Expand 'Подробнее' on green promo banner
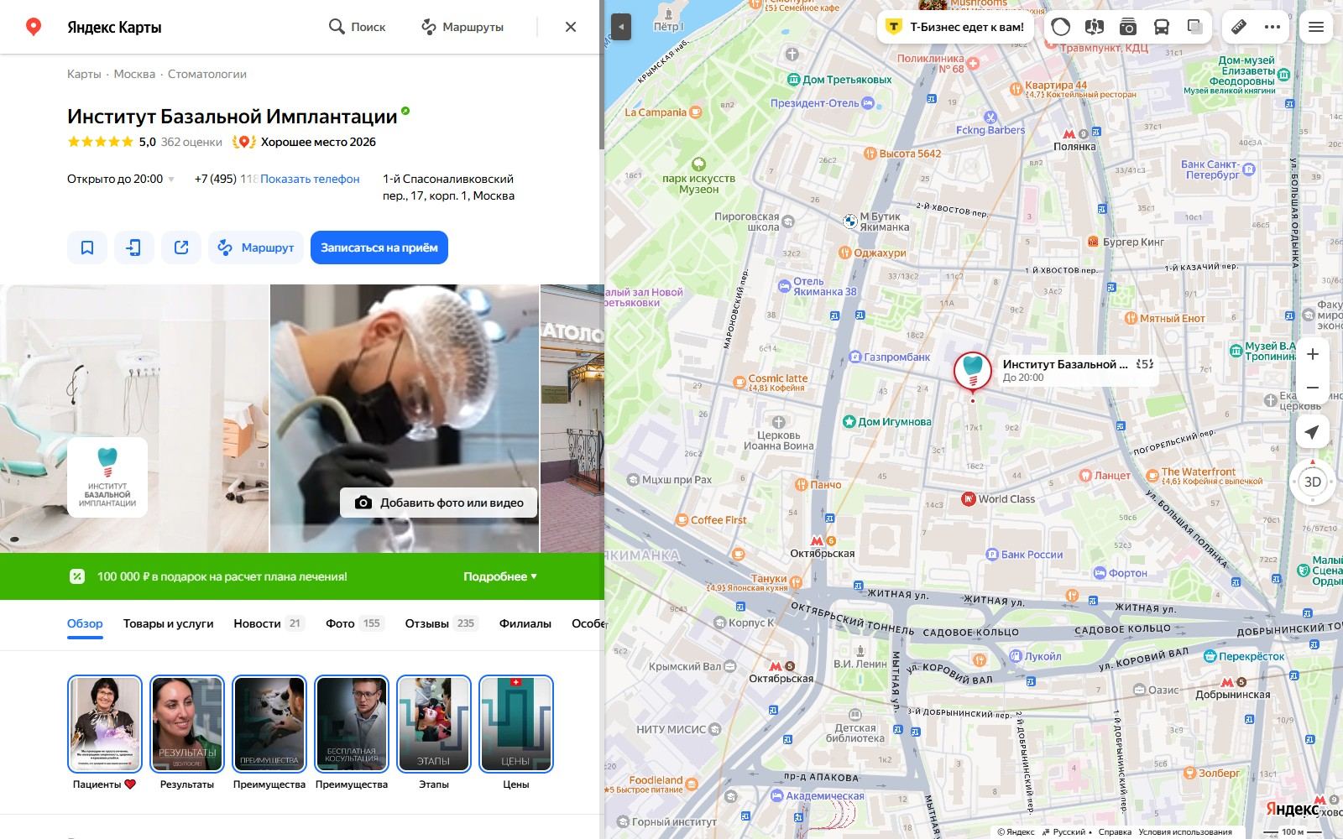The image size is (1343, 839). pos(500,576)
